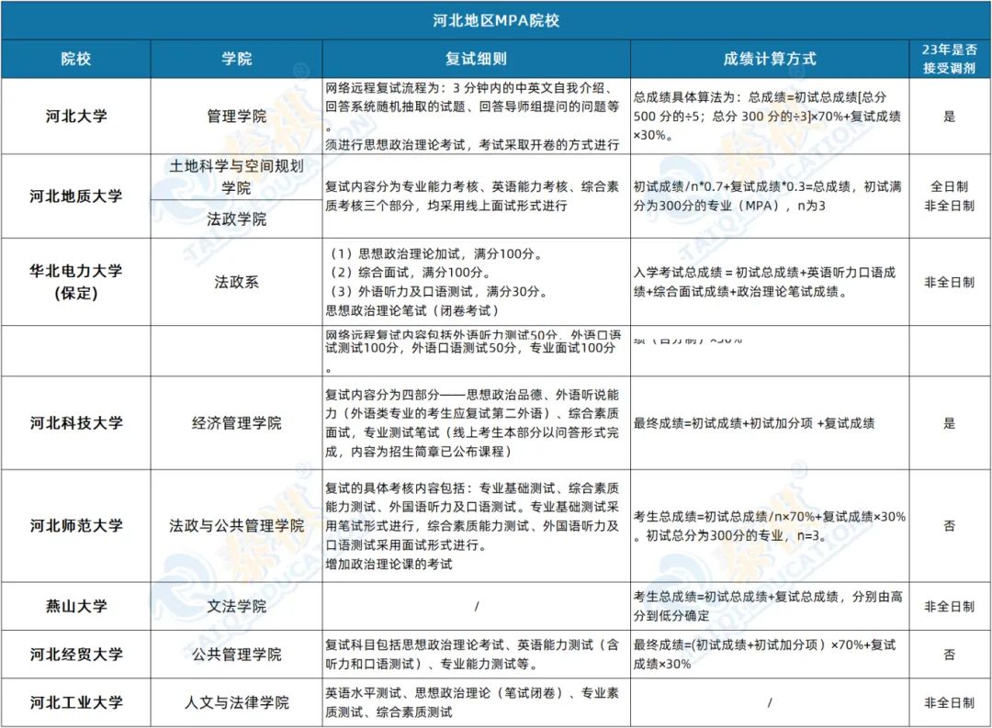Select the formula starting 最终成绩=(初试成绩+初试加分项)
The image size is (992, 728).
tap(765, 654)
